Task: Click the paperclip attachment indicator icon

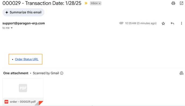Action: click(121, 23)
